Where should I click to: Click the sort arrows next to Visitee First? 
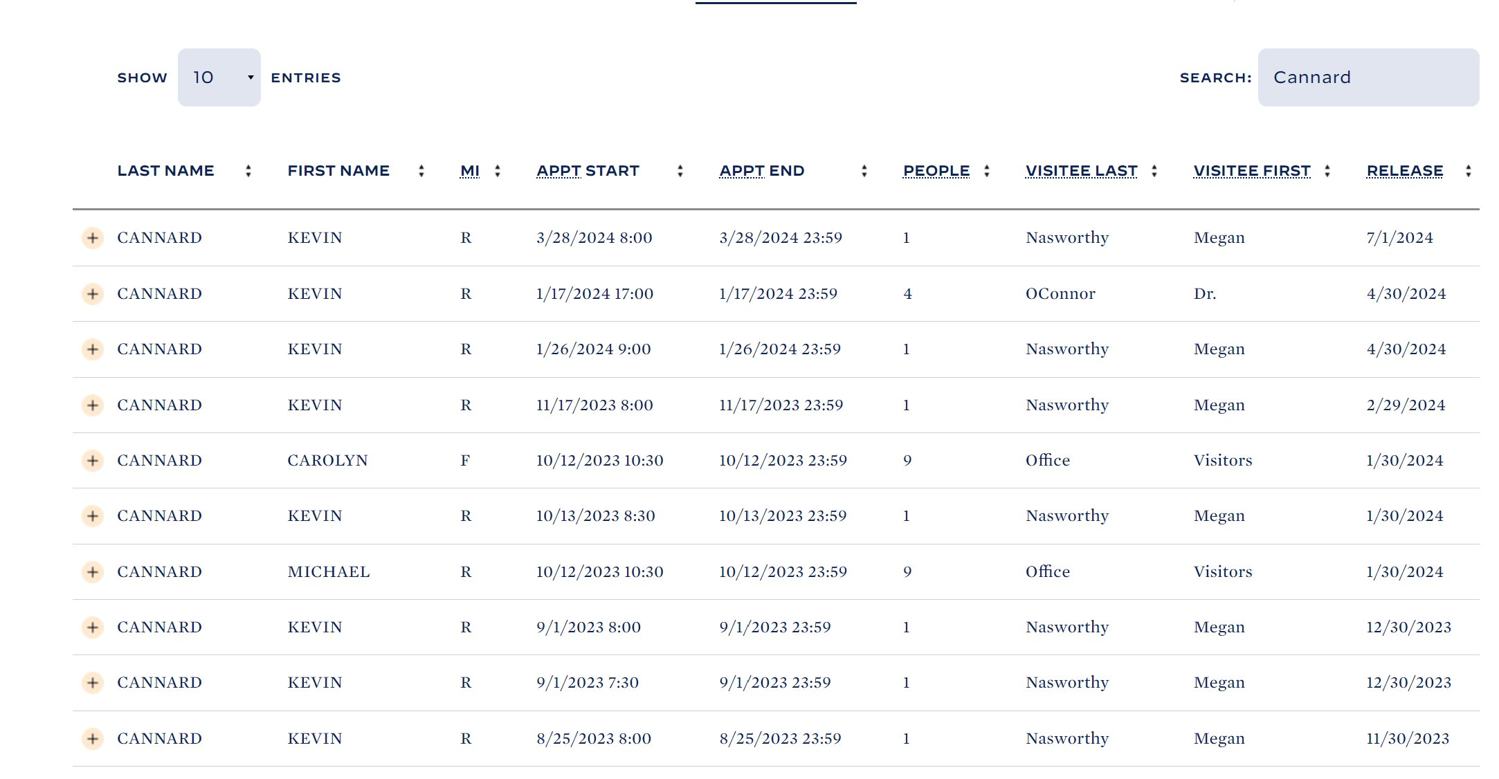click(1327, 171)
